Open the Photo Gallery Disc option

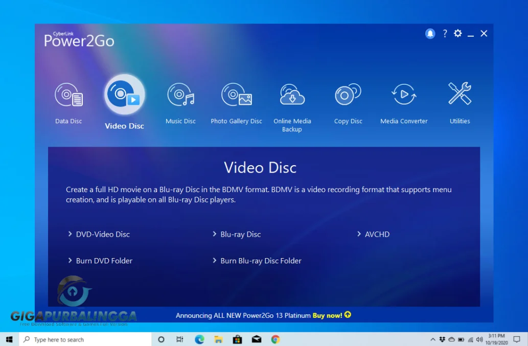tap(236, 96)
